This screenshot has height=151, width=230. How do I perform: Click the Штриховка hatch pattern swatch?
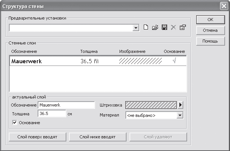(151, 105)
